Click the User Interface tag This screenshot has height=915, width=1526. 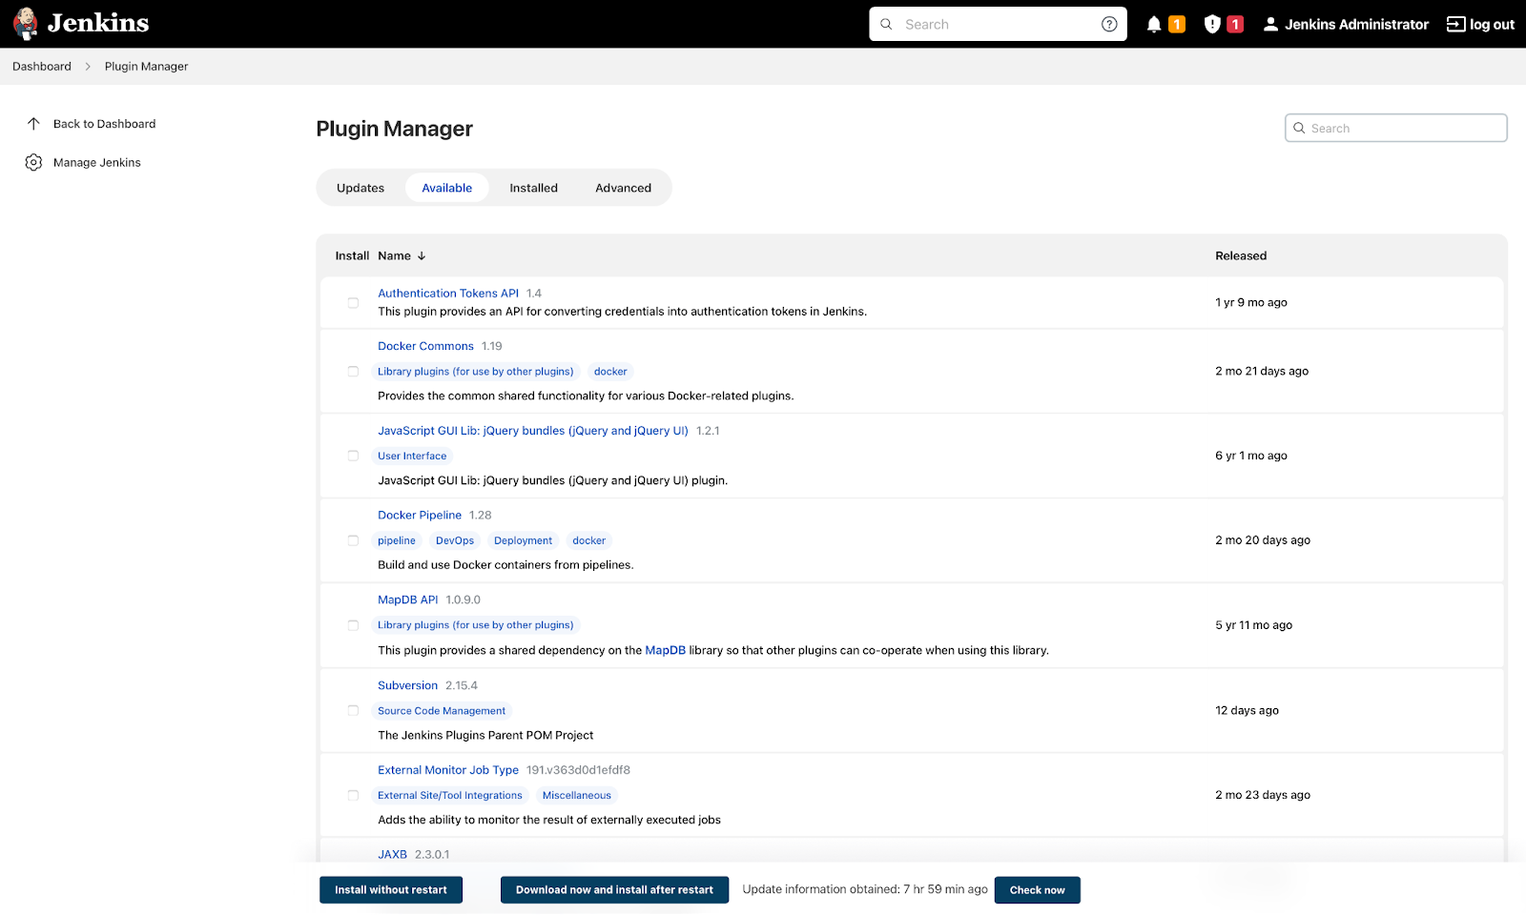[x=412, y=457]
